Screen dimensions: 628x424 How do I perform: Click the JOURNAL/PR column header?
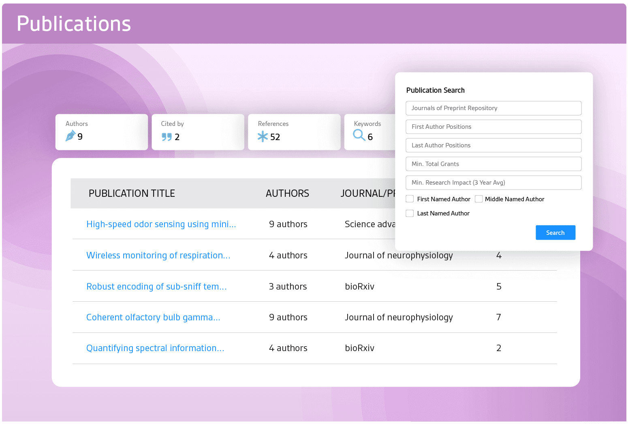tap(368, 194)
